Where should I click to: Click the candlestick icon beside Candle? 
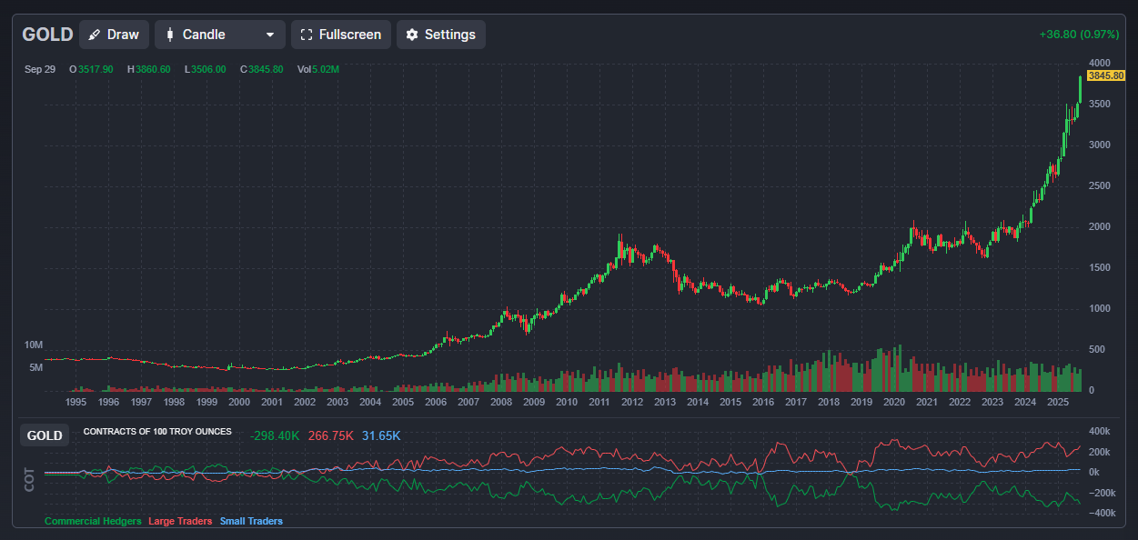click(x=169, y=35)
